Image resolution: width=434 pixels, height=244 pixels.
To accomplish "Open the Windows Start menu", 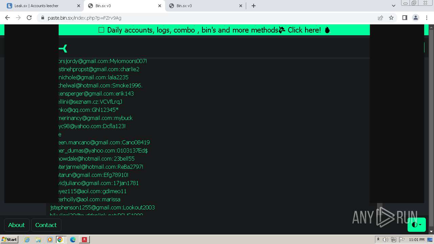I will pos(9,239).
